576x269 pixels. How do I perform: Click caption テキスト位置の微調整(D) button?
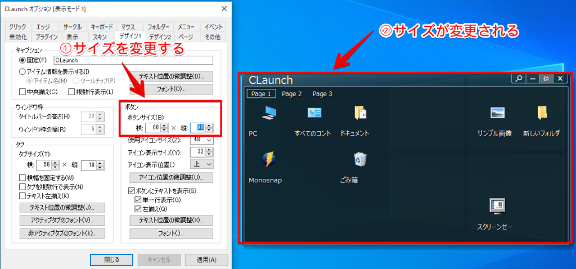tap(171, 77)
